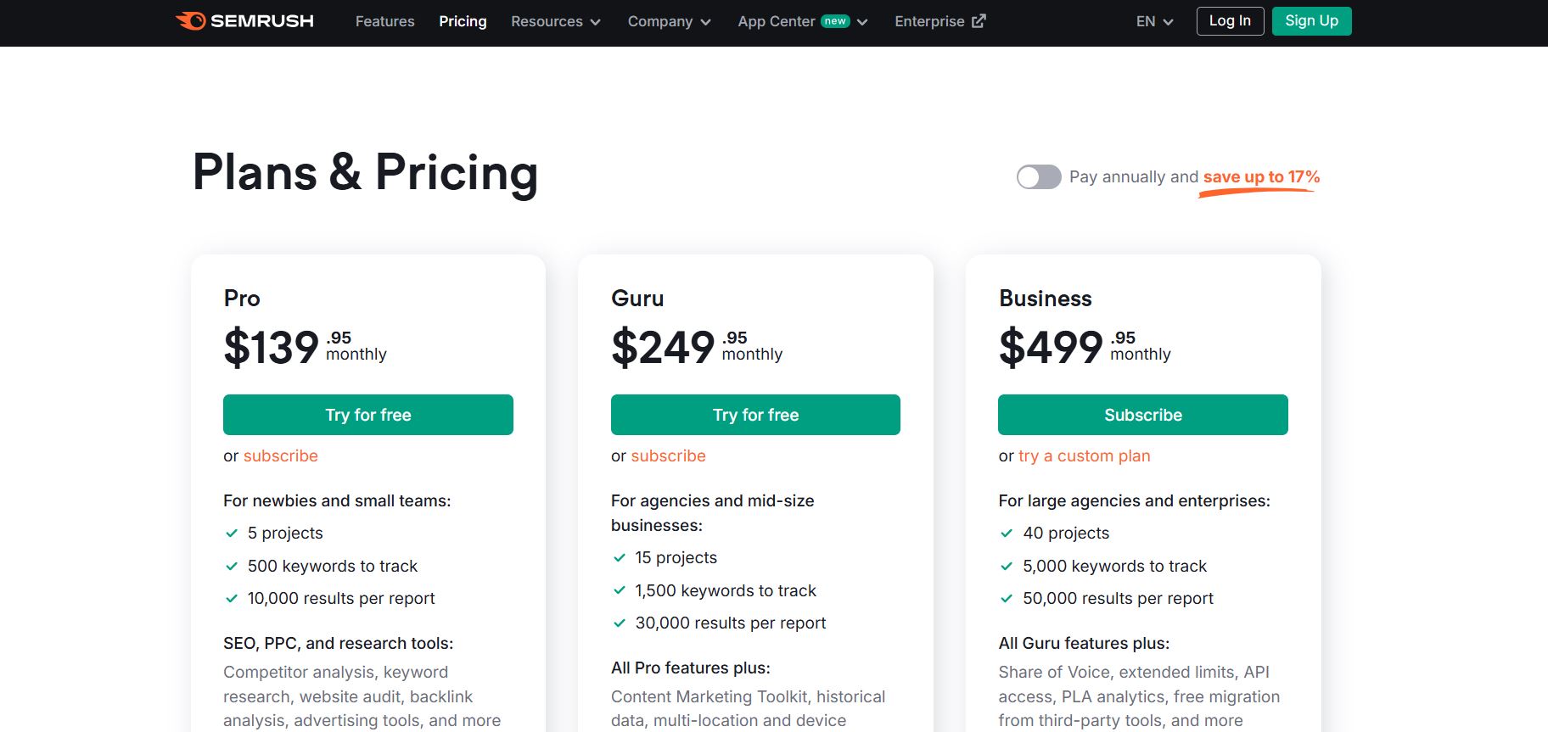Click '10,000 results per report' text
Viewport: 1548px width, 732px height.
tap(341, 598)
